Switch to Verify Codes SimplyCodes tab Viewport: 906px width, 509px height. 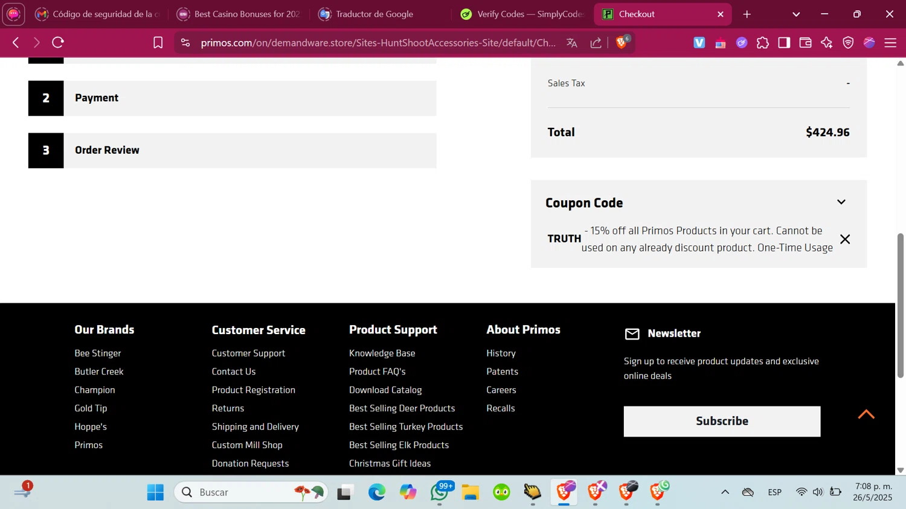pyautogui.click(x=522, y=14)
